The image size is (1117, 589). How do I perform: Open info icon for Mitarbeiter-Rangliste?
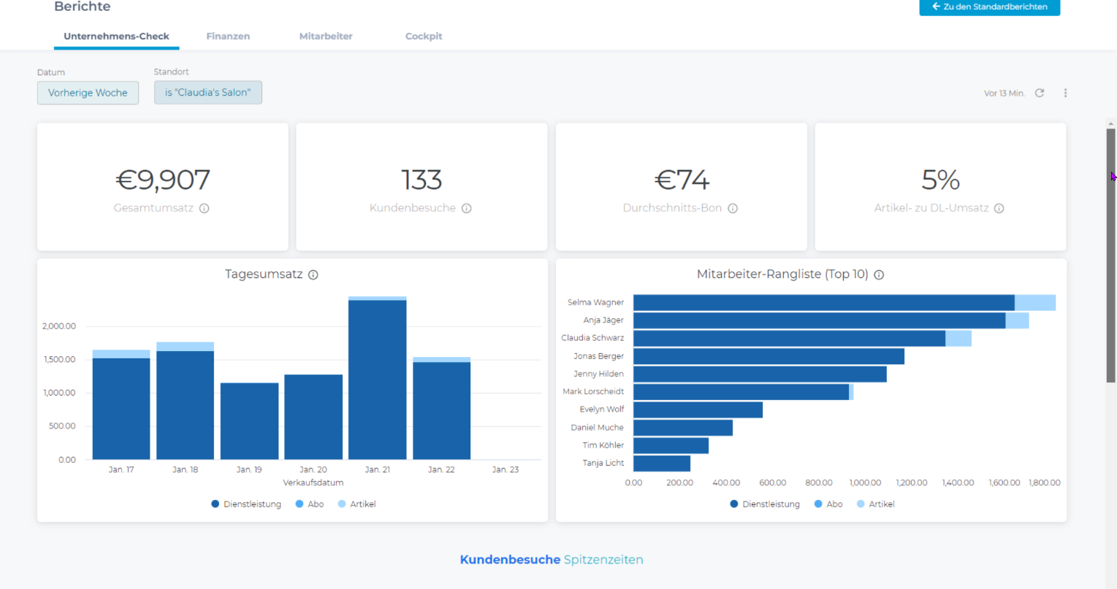point(880,275)
